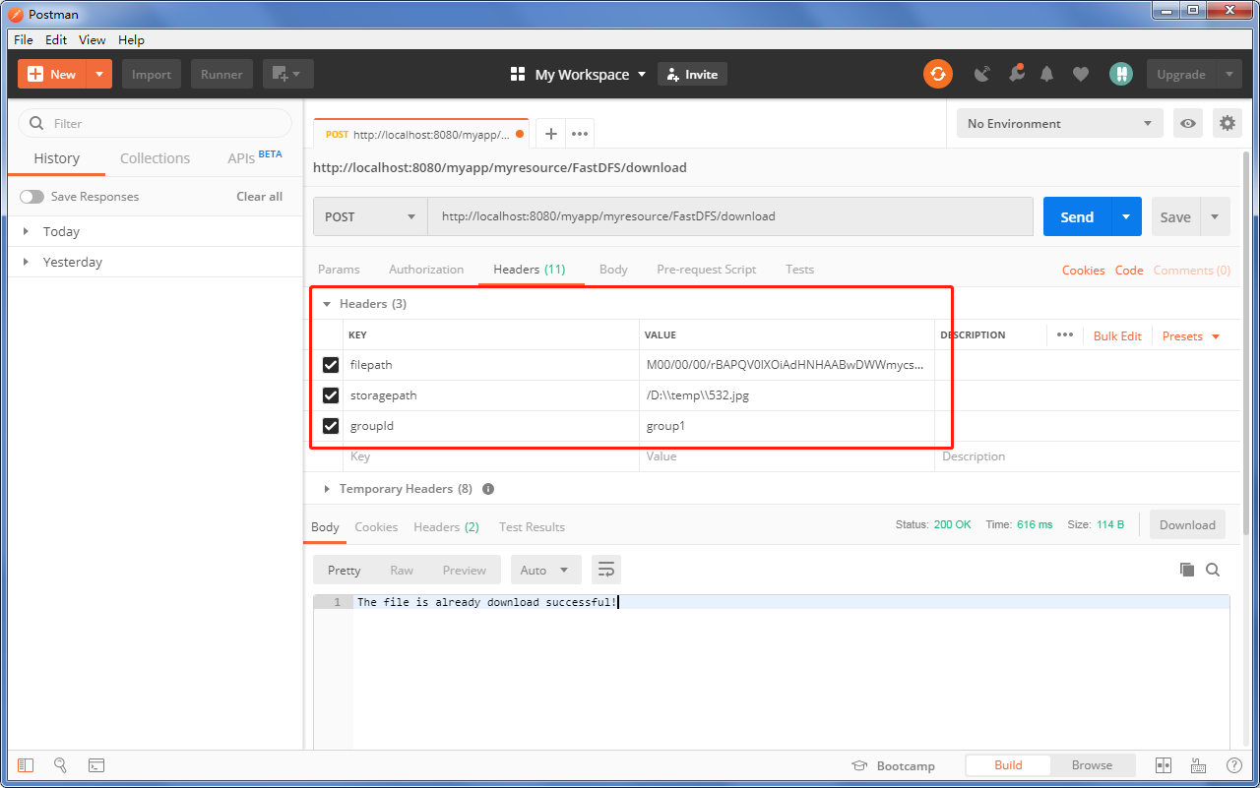Open environment settings via the gear icon

[1228, 123]
